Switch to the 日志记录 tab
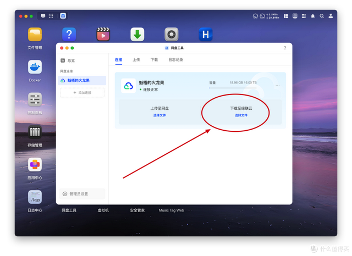Image resolution: width=352 pixels, height=256 pixels. (x=176, y=60)
